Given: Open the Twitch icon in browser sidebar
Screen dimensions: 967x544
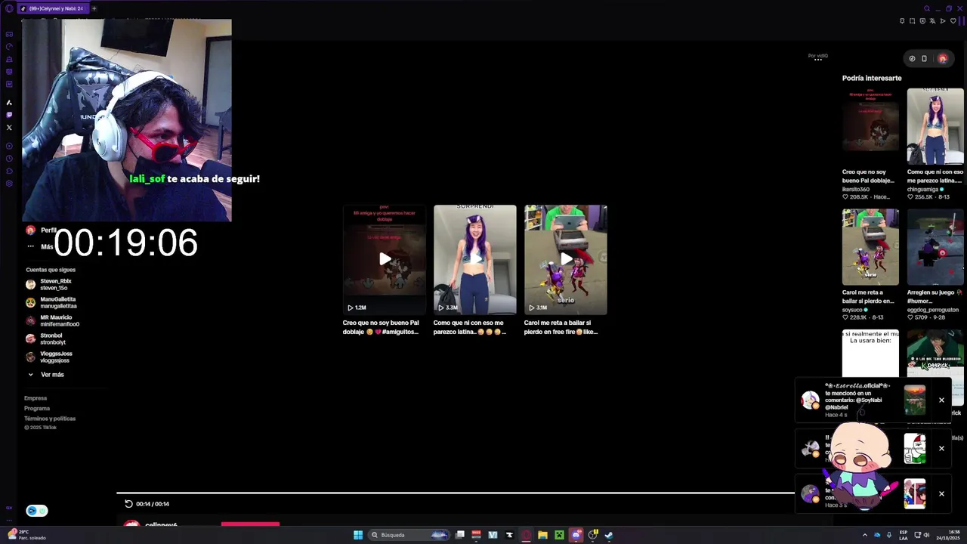Looking at the screenshot, I should pyautogui.click(x=9, y=115).
